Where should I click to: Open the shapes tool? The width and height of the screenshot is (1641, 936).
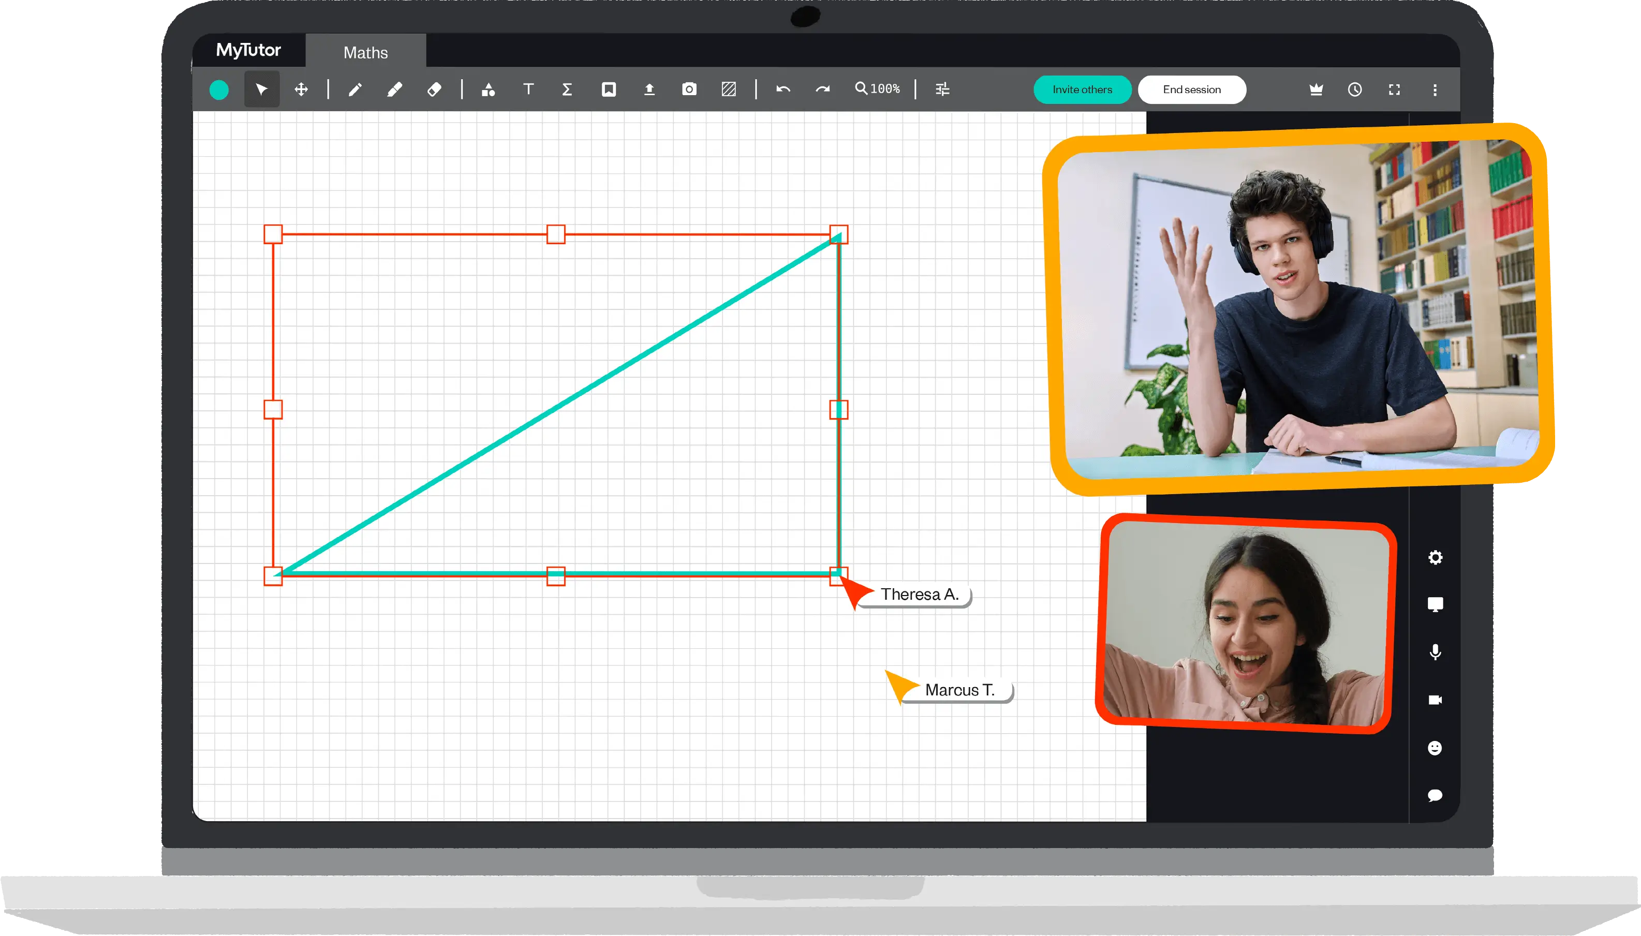point(489,88)
